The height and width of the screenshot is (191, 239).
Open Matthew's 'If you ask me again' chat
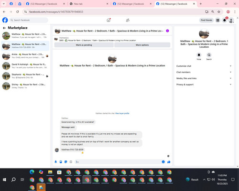25,36
